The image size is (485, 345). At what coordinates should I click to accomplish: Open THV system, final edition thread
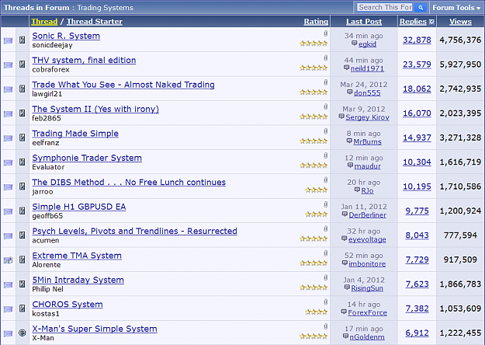point(84,61)
